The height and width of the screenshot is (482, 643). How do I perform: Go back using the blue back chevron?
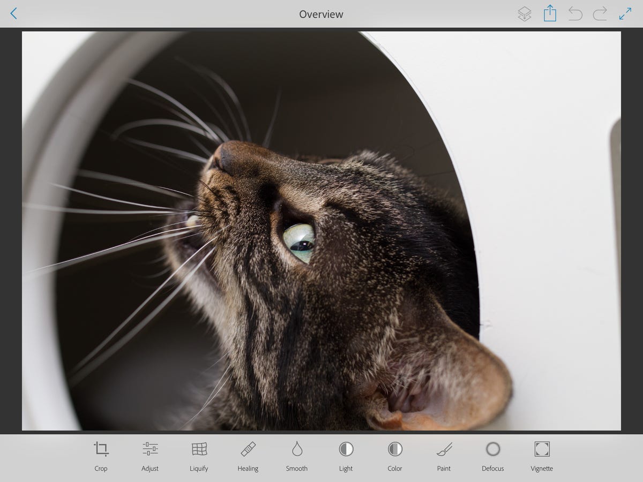tap(13, 14)
